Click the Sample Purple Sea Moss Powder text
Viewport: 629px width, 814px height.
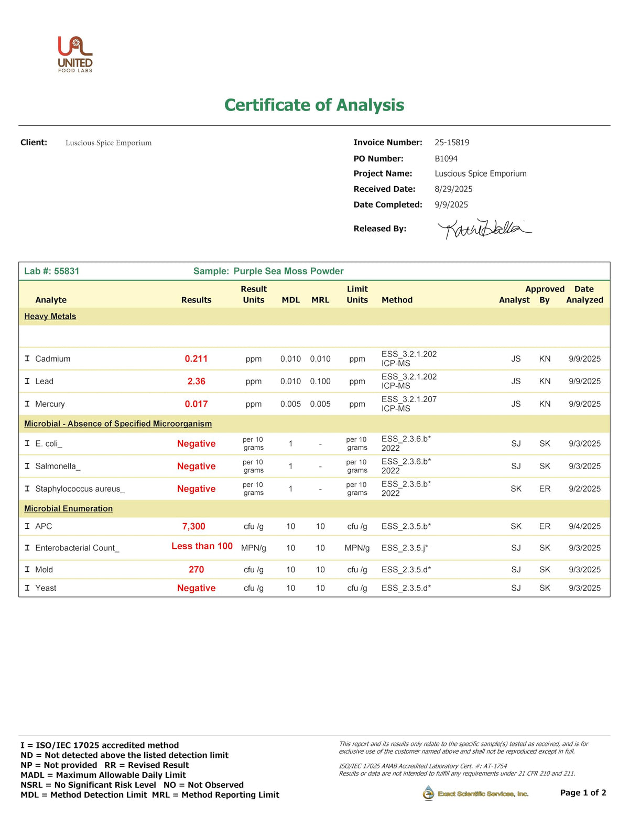[x=268, y=271]
